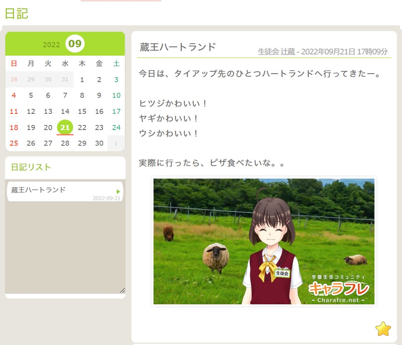The height and width of the screenshot is (345, 402).
Task: Select Sunday day 25 in the calendar
Action: [14, 143]
